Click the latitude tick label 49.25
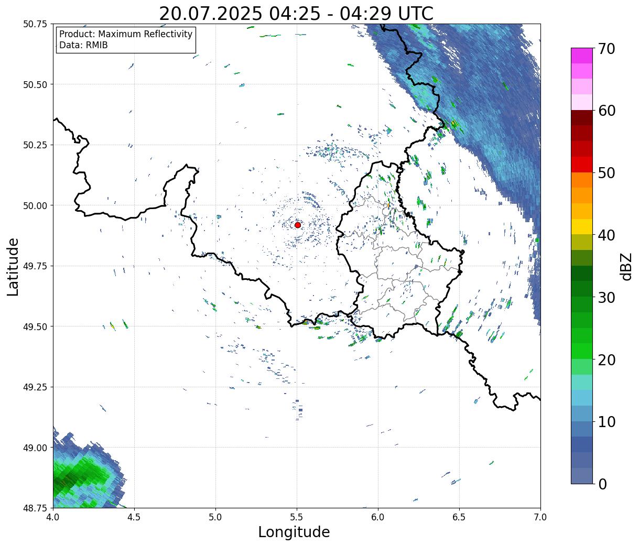 point(35,387)
